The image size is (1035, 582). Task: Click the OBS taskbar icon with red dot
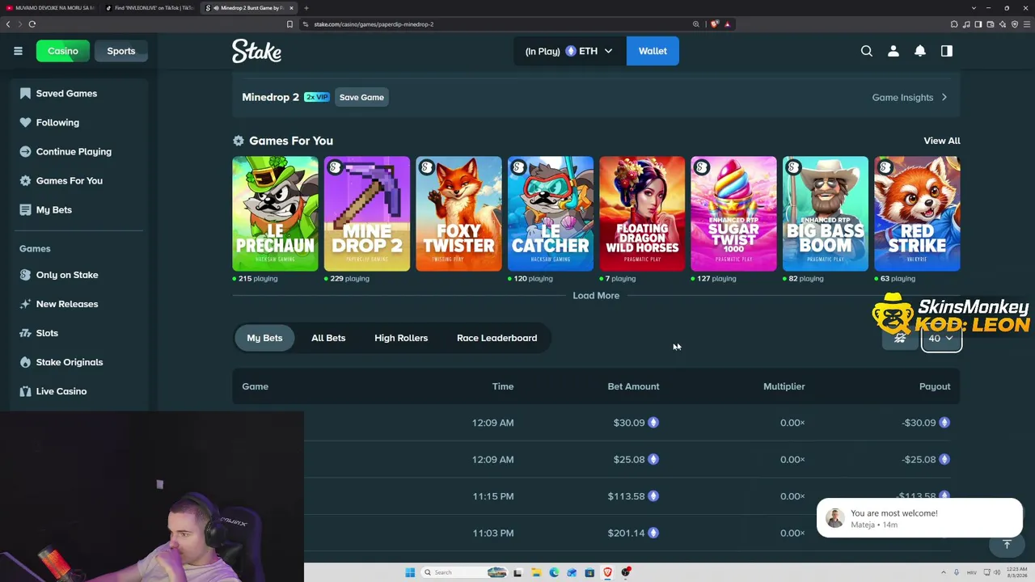pyautogui.click(x=626, y=572)
